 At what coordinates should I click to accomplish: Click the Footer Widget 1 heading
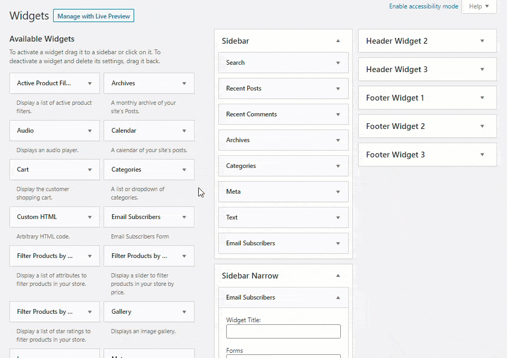click(x=395, y=98)
